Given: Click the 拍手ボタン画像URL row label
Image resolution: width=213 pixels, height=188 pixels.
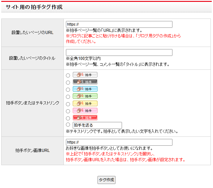Looking at the screenshot, I should coord(33,150).
